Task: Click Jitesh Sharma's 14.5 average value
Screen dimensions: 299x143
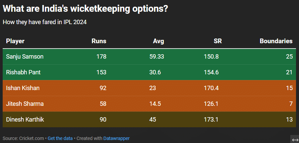Action: pyautogui.click(x=155, y=104)
